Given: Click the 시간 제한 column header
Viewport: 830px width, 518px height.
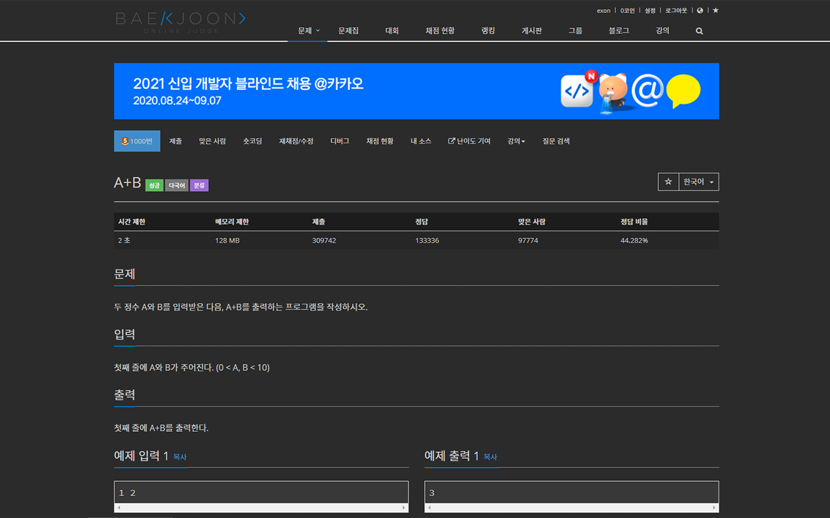Looking at the screenshot, I should (132, 221).
